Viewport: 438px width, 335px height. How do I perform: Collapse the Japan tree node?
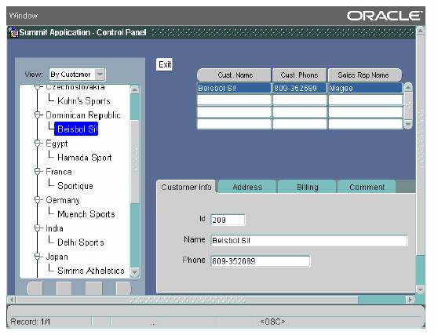tap(38, 257)
